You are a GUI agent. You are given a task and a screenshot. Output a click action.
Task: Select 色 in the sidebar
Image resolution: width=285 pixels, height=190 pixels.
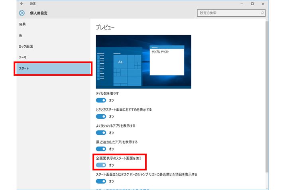[x=21, y=35]
